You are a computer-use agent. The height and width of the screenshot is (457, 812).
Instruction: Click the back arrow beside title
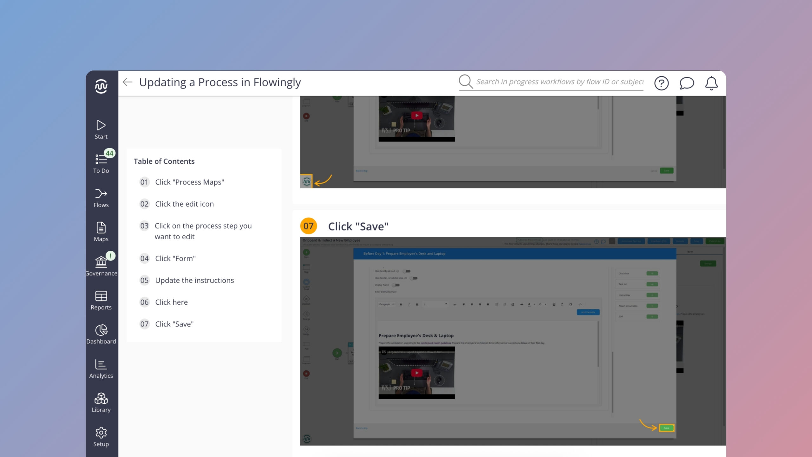[x=128, y=82]
